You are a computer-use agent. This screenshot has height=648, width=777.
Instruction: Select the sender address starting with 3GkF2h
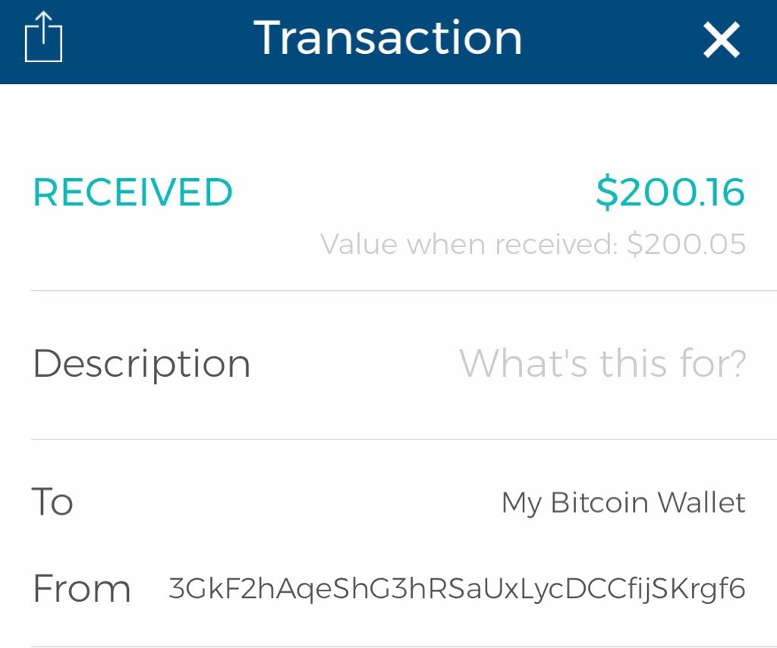[457, 589]
